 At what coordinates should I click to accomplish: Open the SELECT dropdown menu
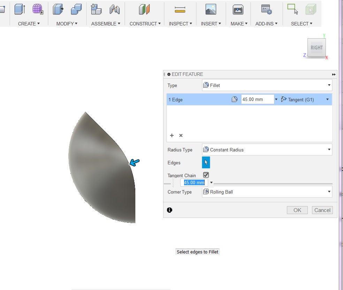[302, 24]
